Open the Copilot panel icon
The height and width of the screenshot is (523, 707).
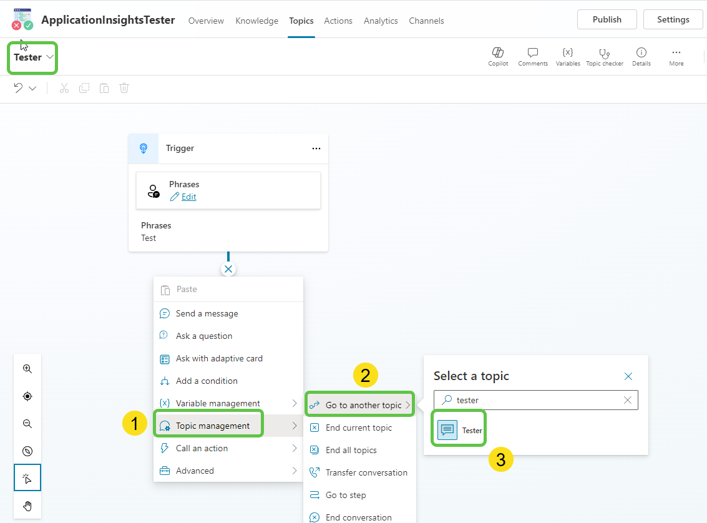(497, 57)
